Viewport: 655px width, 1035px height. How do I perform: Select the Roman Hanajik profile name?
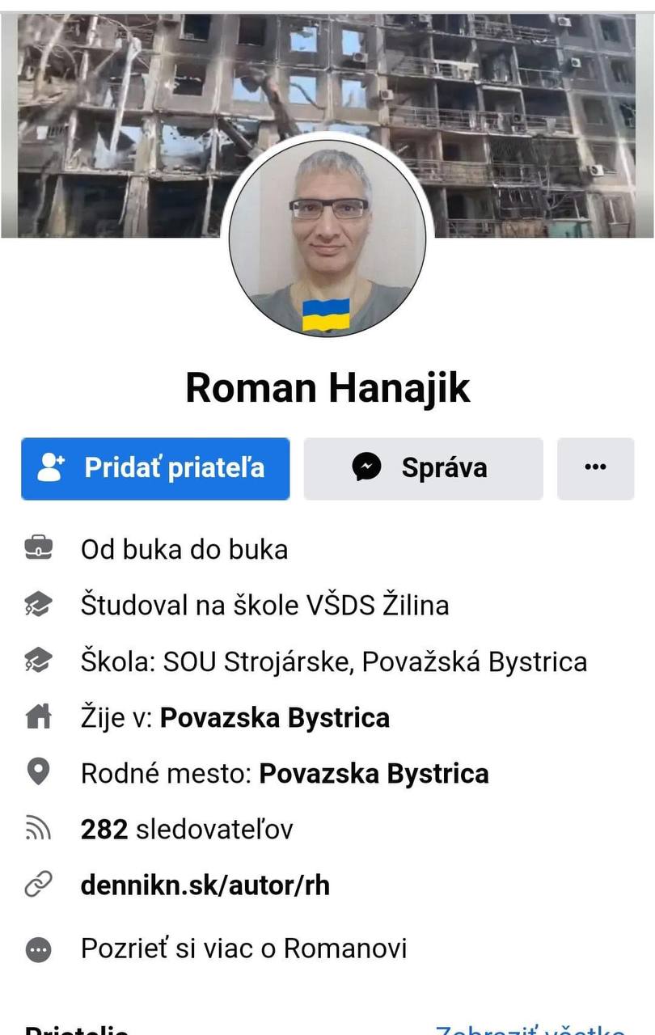point(327,387)
